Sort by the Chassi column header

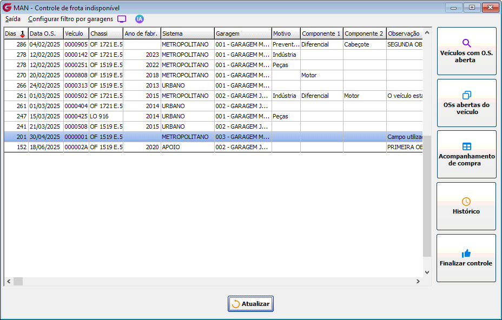106,34
